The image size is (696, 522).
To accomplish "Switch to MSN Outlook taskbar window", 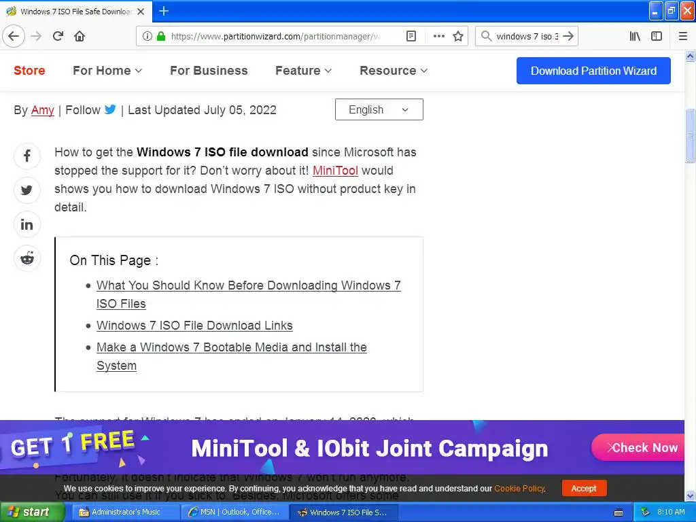I will 235,512.
